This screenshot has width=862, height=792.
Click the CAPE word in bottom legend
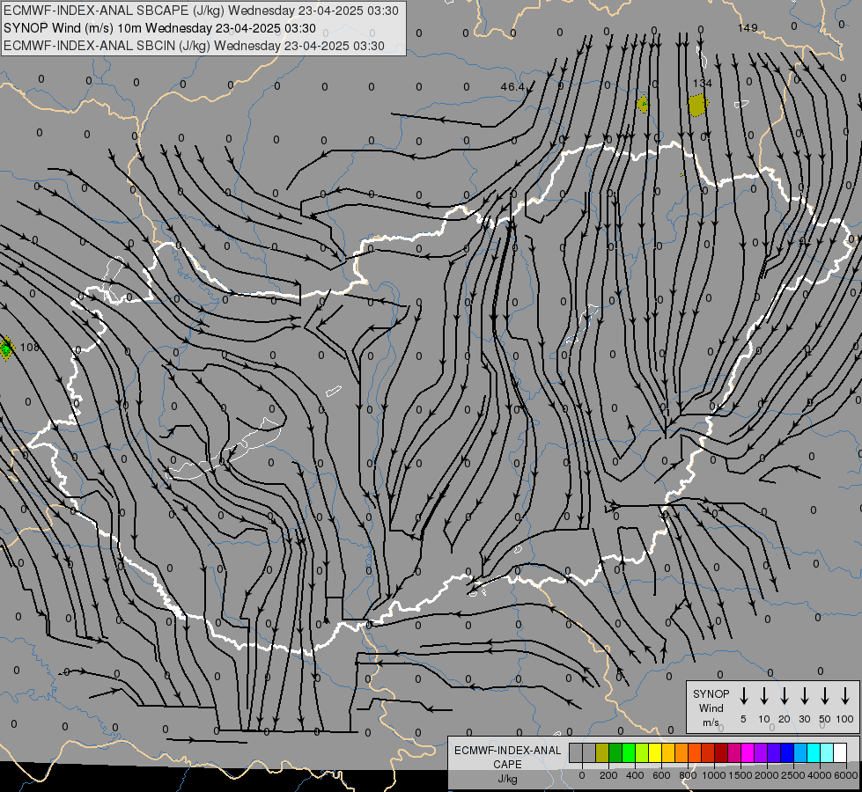(x=507, y=765)
